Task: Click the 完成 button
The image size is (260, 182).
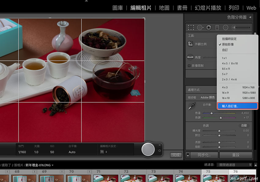Action: click(176, 155)
